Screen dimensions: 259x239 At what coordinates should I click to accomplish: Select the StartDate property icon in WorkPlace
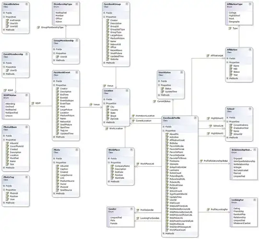[112, 178]
